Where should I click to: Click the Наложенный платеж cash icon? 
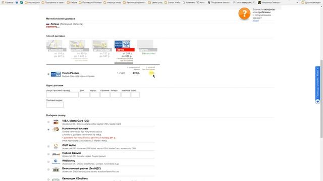[x=56, y=129]
